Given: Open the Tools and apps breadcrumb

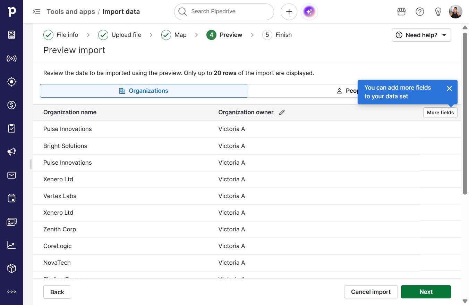Looking at the screenshot, I should coord(71,12).
